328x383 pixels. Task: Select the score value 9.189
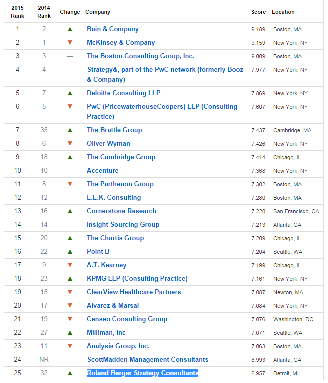coord(258,30)
